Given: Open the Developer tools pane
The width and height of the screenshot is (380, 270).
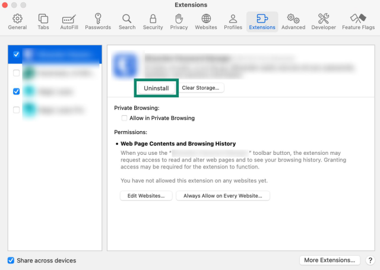Looking at the screenshot, I should coord(324,22).
